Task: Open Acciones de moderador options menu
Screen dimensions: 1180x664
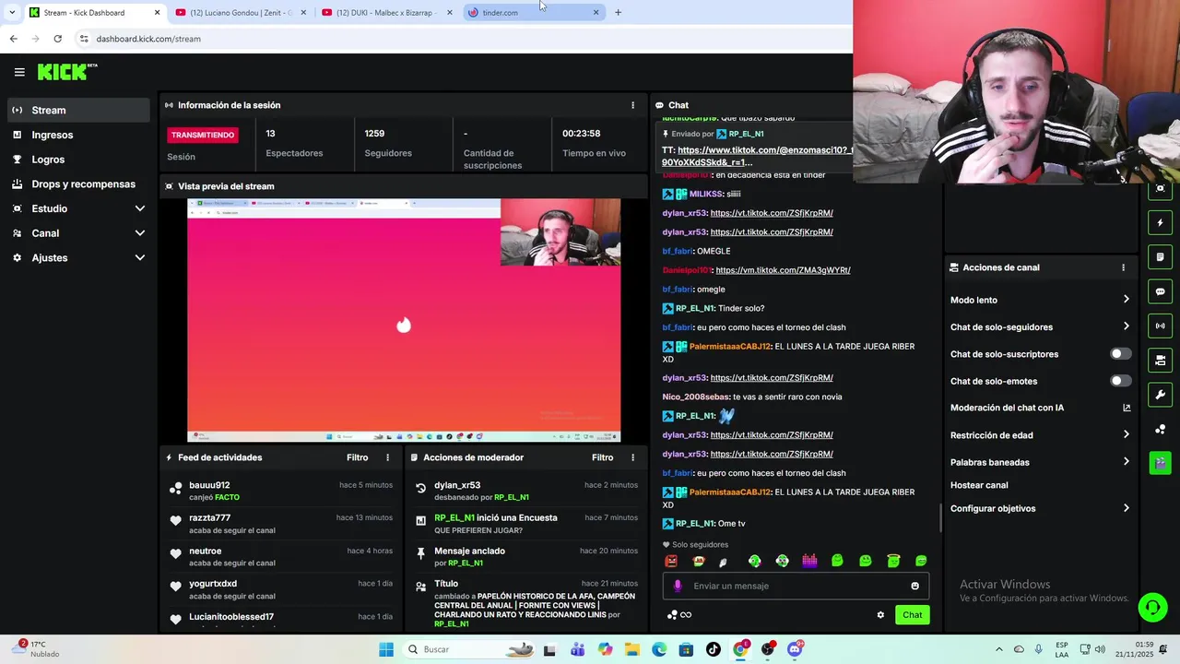Action: coord(632,457)
